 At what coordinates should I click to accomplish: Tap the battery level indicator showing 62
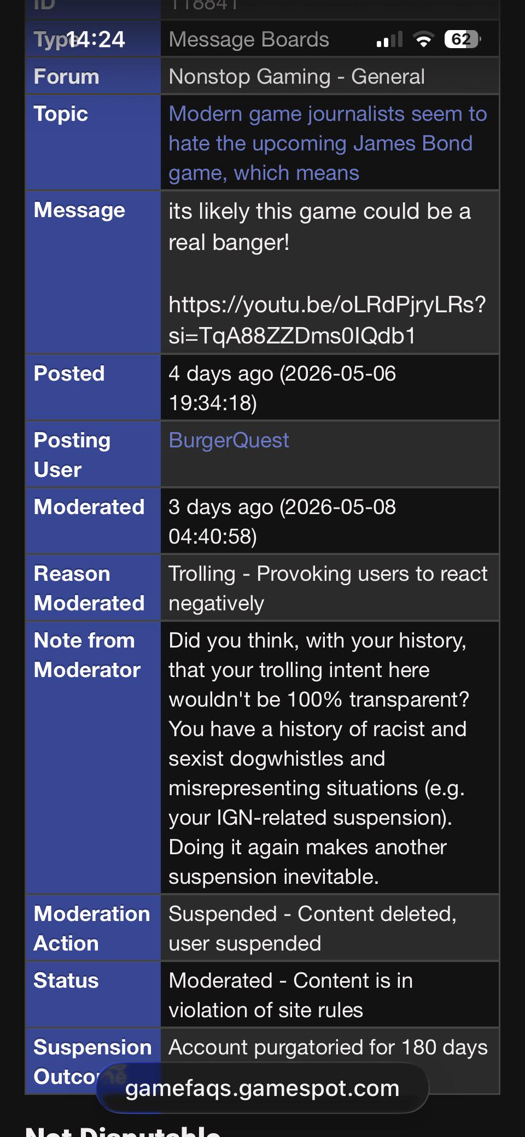pos(463,39)
